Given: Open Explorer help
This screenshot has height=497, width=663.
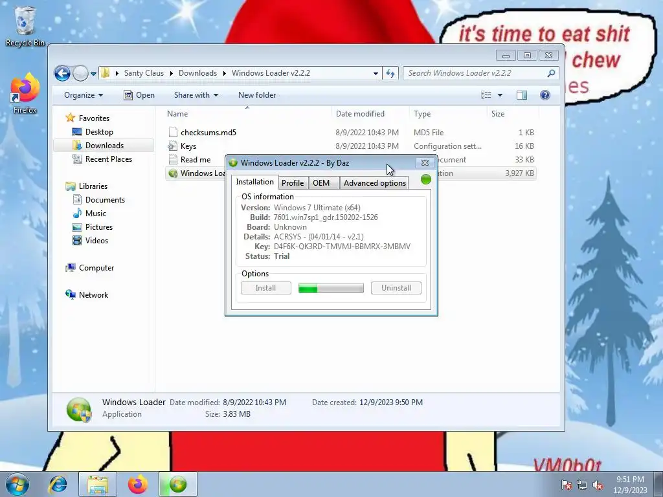Looking at the screenshot, I should 545,95.
